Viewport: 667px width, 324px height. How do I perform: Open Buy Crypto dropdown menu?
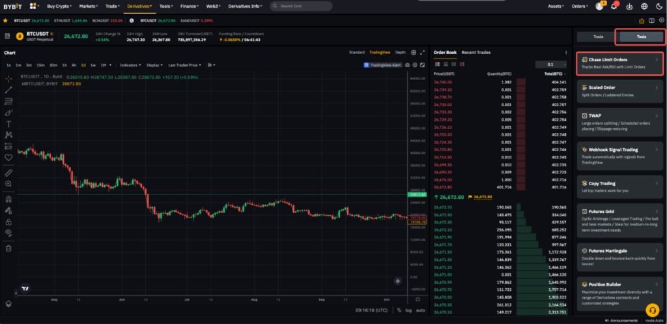point(59,7)
